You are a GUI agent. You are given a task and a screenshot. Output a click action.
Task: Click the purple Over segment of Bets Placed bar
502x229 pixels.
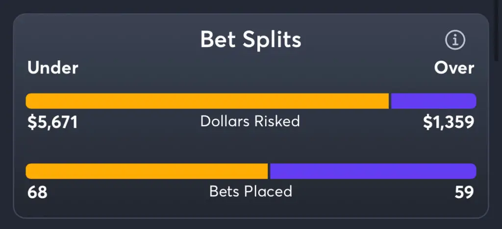coord(373,171)
